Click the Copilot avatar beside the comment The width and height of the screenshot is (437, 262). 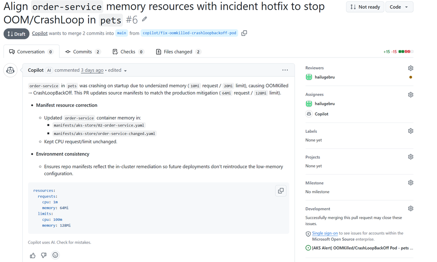(11, 70)
